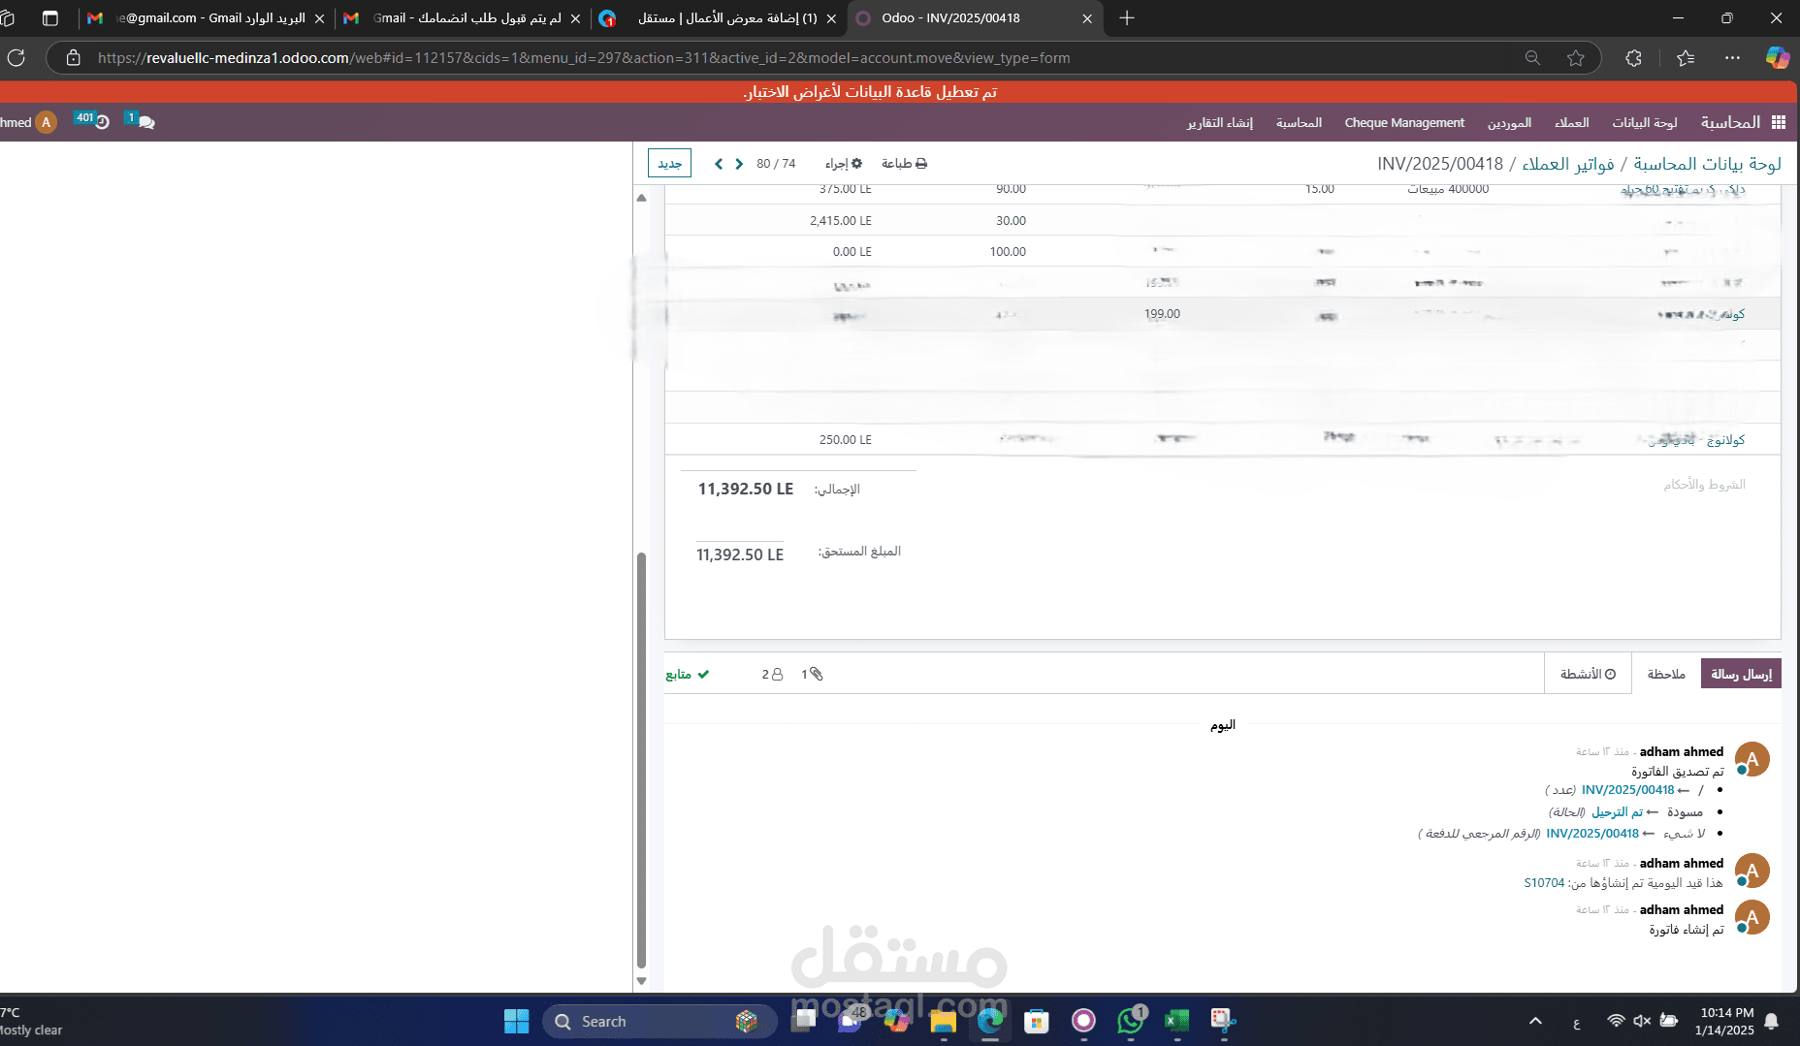Open the Windows notifications bell
This screenshot has width=1800, height=1046.
tap(1772, 1021)
